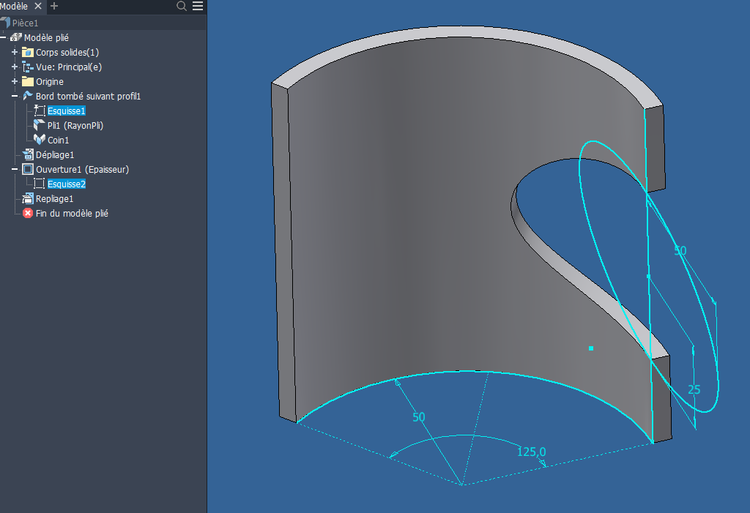Expand the Corps solides(1) folder

(15, 52)
